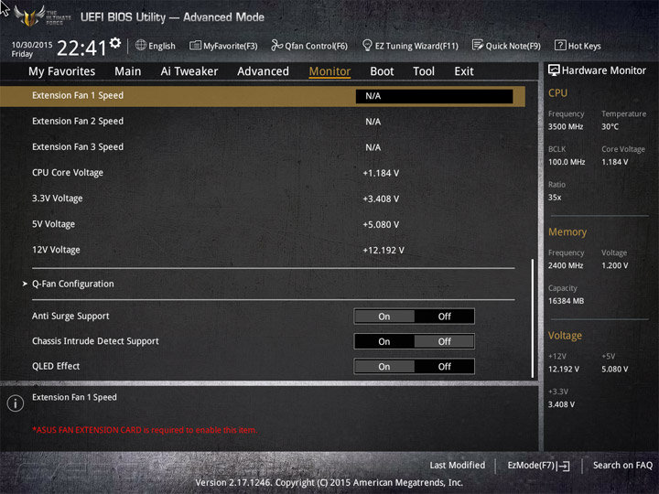View Last Modified settings
Image resolution: width=659 pixels, height=494 pixels.
(458, 465)
